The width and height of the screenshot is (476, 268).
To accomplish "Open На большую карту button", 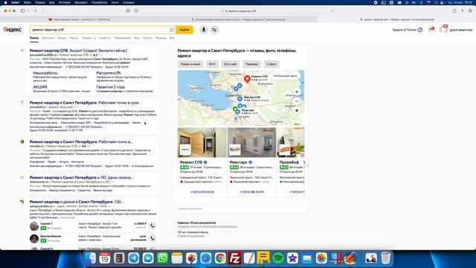I will (286, 76).
